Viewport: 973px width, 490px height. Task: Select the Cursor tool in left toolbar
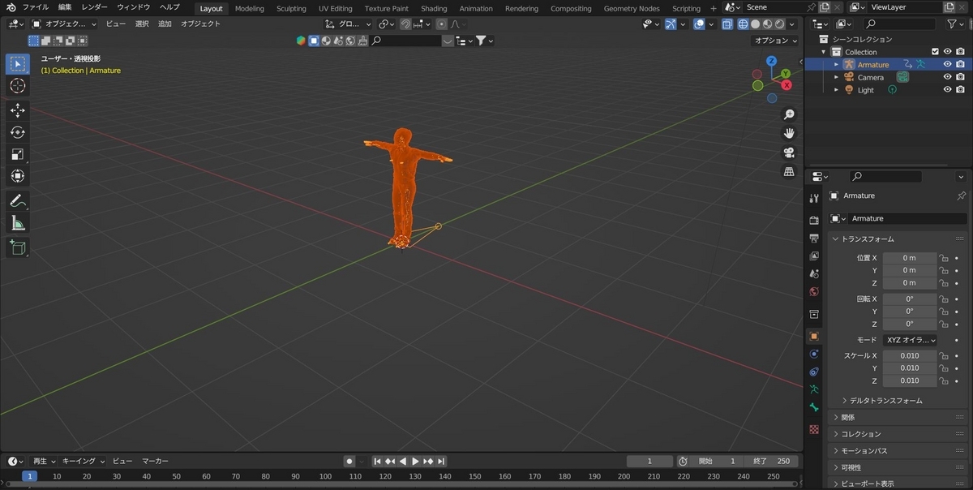pos(18,86)
